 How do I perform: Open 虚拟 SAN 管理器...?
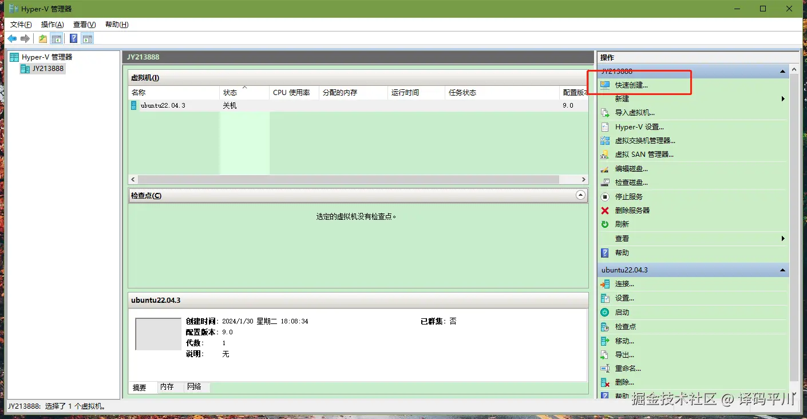(644, 154)
